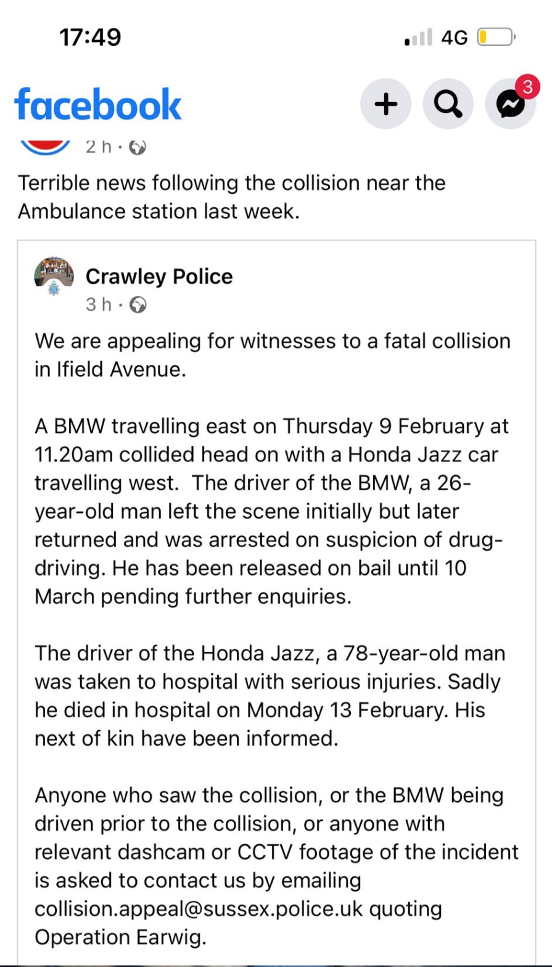Tap the red badge showing 3
This screenshot has width=552, height=967.
526,88
